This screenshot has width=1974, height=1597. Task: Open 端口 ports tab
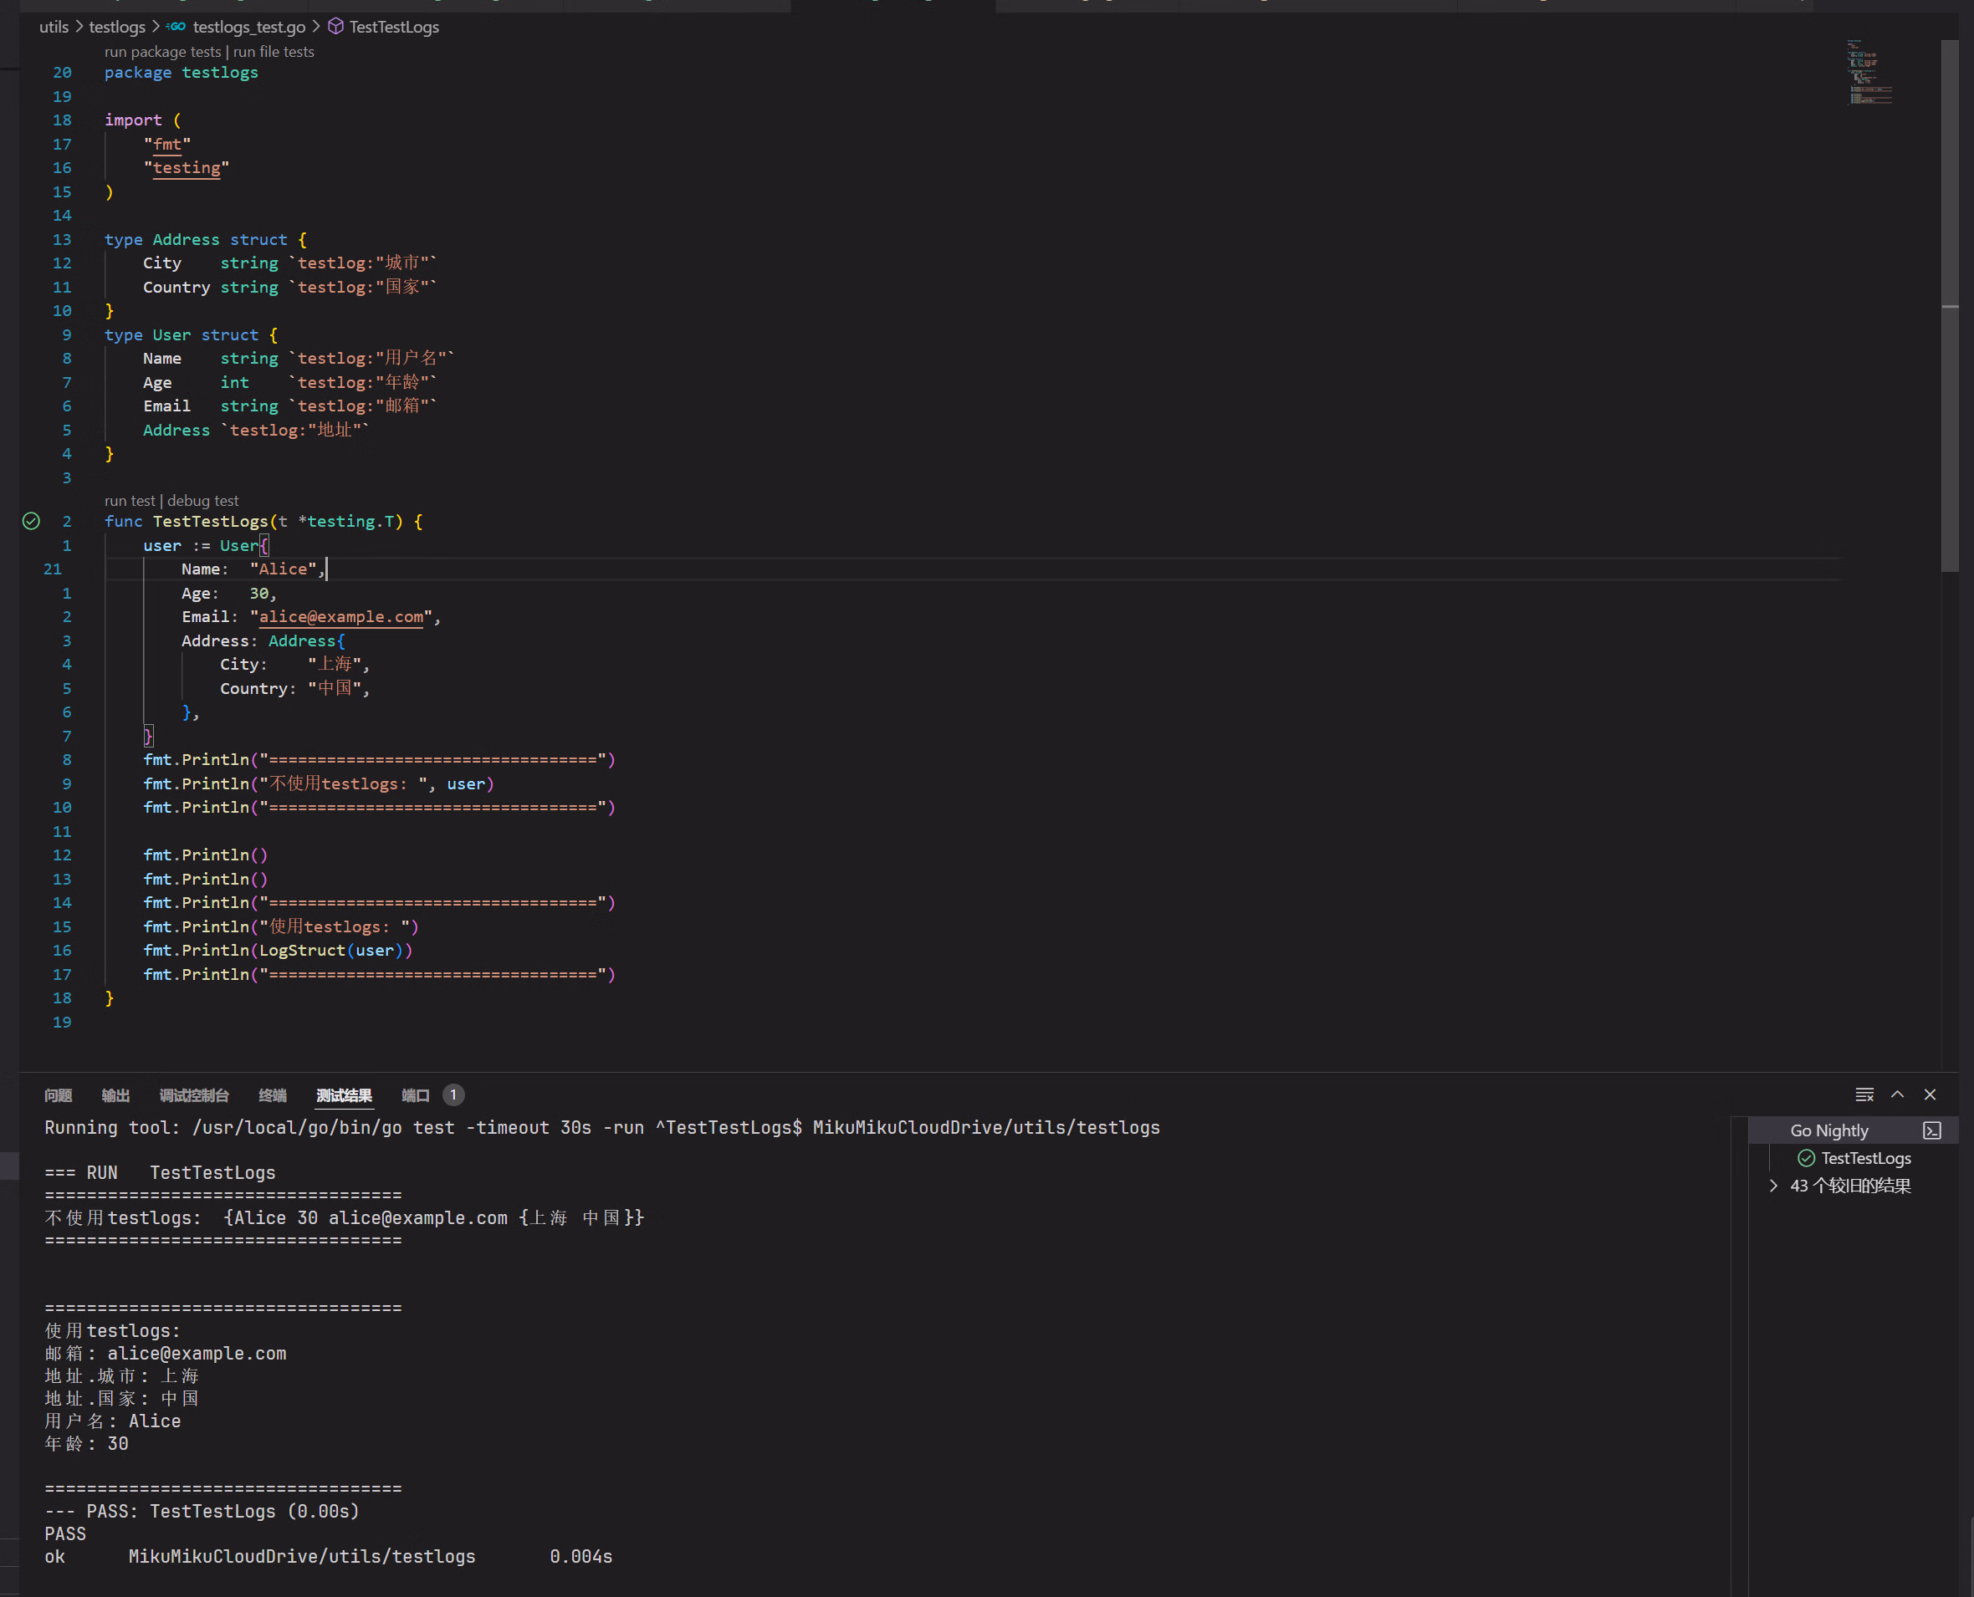pyautogui.click(x=415, y=1094)
